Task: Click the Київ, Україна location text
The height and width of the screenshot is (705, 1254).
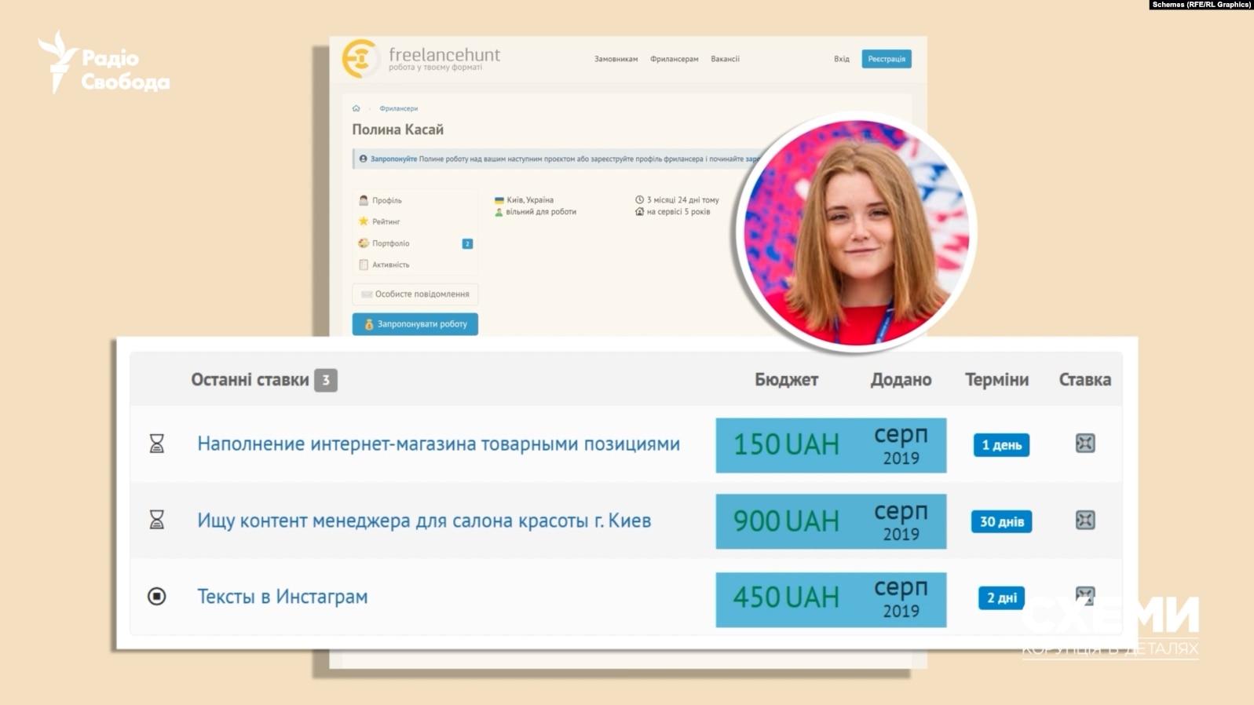Action: pyautogui.click(x=530, y=200)
